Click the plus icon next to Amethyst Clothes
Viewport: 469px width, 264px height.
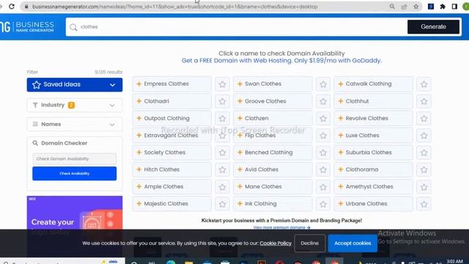click(340, 186)
